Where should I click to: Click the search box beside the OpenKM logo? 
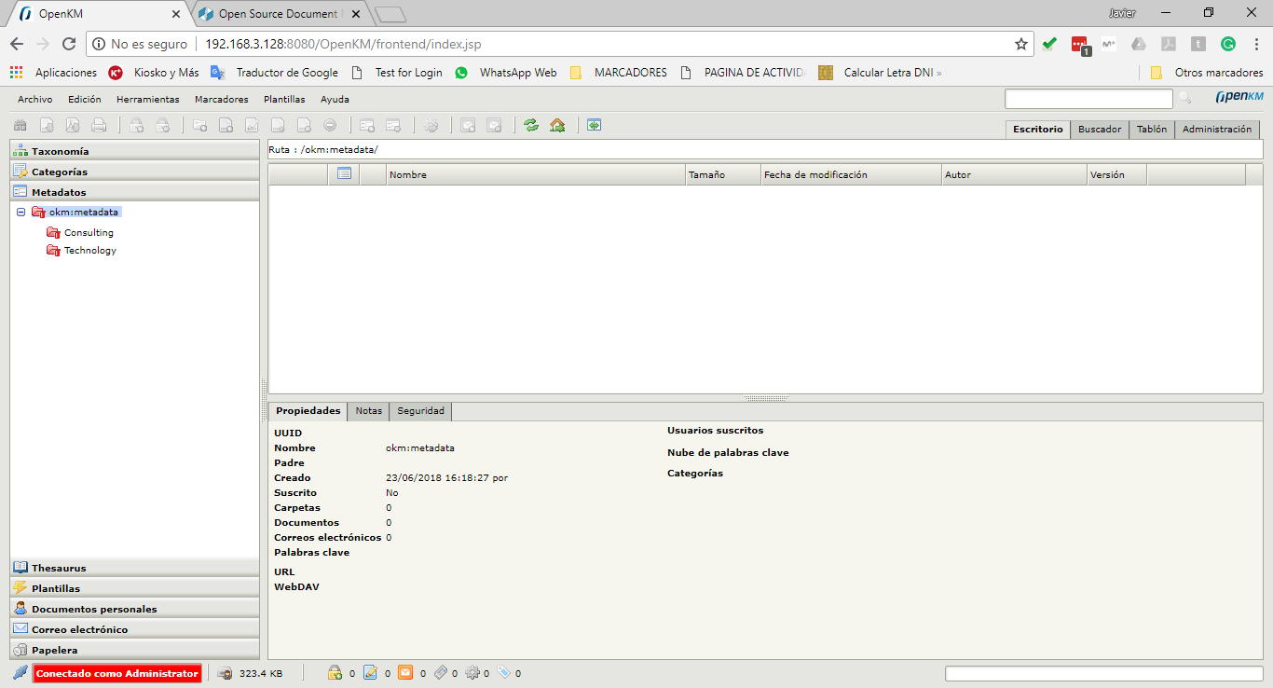pos(1088,99)
